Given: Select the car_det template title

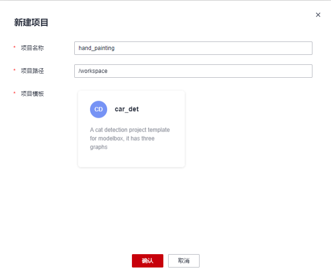Looking at the screenshot, I should (127, 109).
